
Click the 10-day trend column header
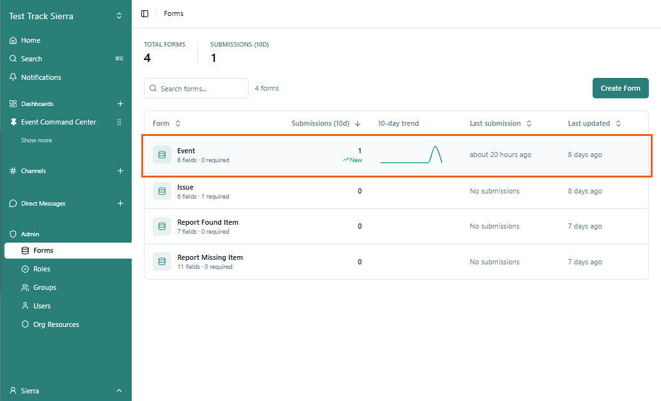(398, 123)
